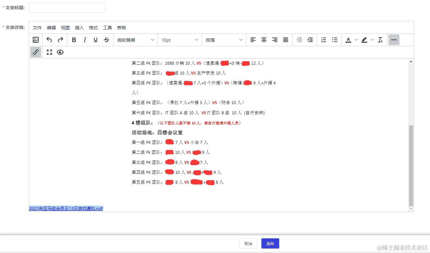The height and width of the screenshot is (253, 430).
Task: Align text right
Action: coord(275,40)
